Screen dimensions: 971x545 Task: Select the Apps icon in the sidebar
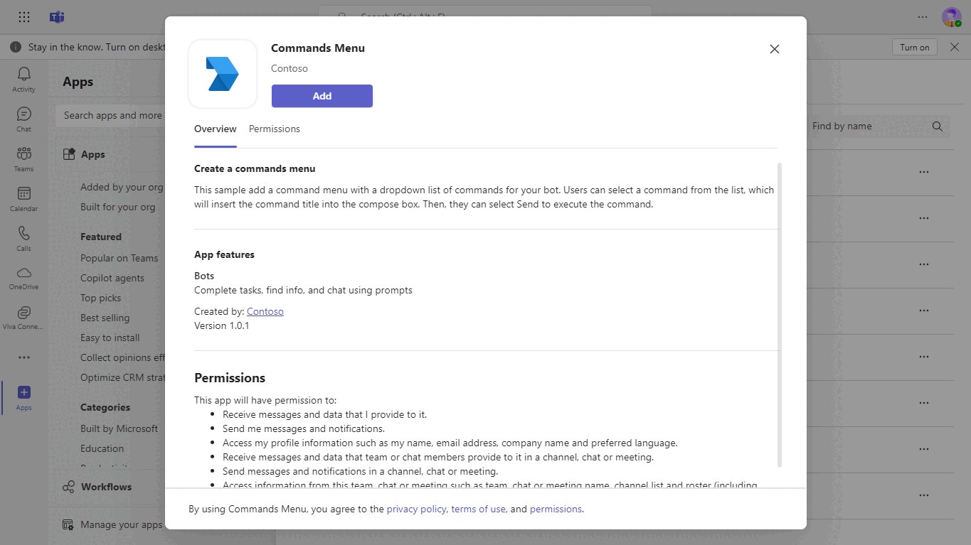coord(23,395)
